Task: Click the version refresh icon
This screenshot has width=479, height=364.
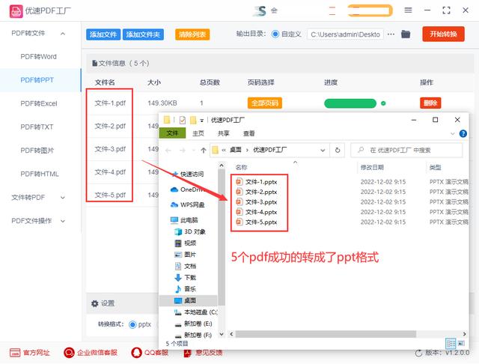Action: point(419,354)
